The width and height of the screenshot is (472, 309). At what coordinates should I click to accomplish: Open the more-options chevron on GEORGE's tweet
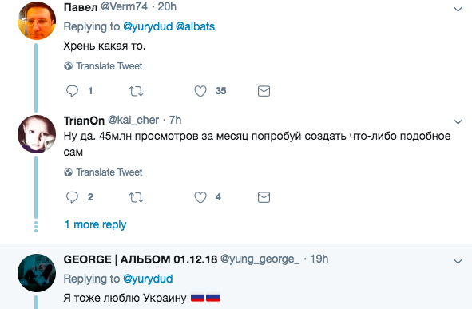[458, 261]
